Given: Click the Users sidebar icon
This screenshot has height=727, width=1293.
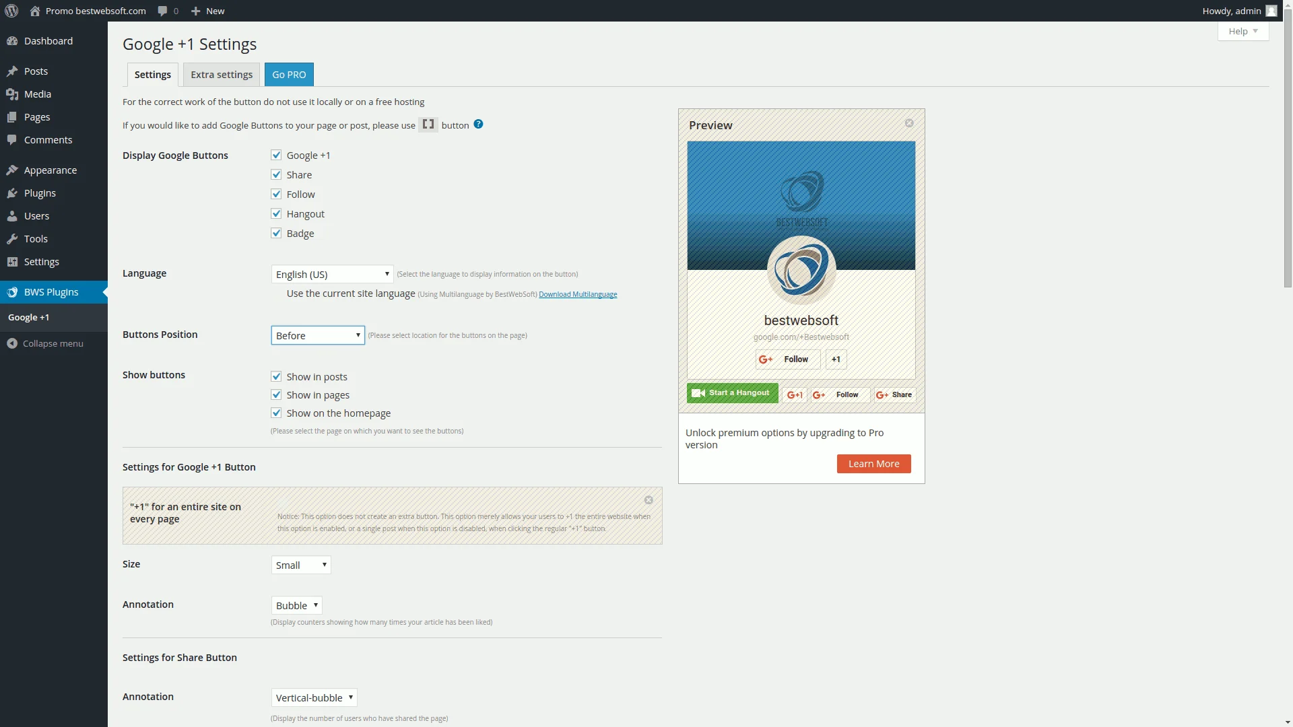Looking at the screenshot, I should click(12, 215).
